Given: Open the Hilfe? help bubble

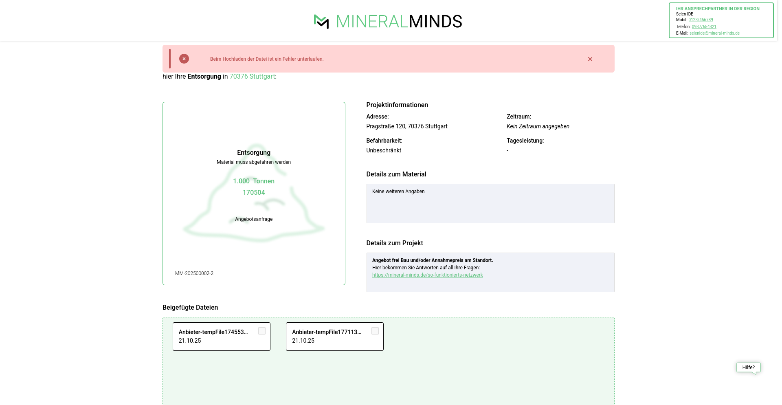Looking at the screenshot, I should point(748,368).
